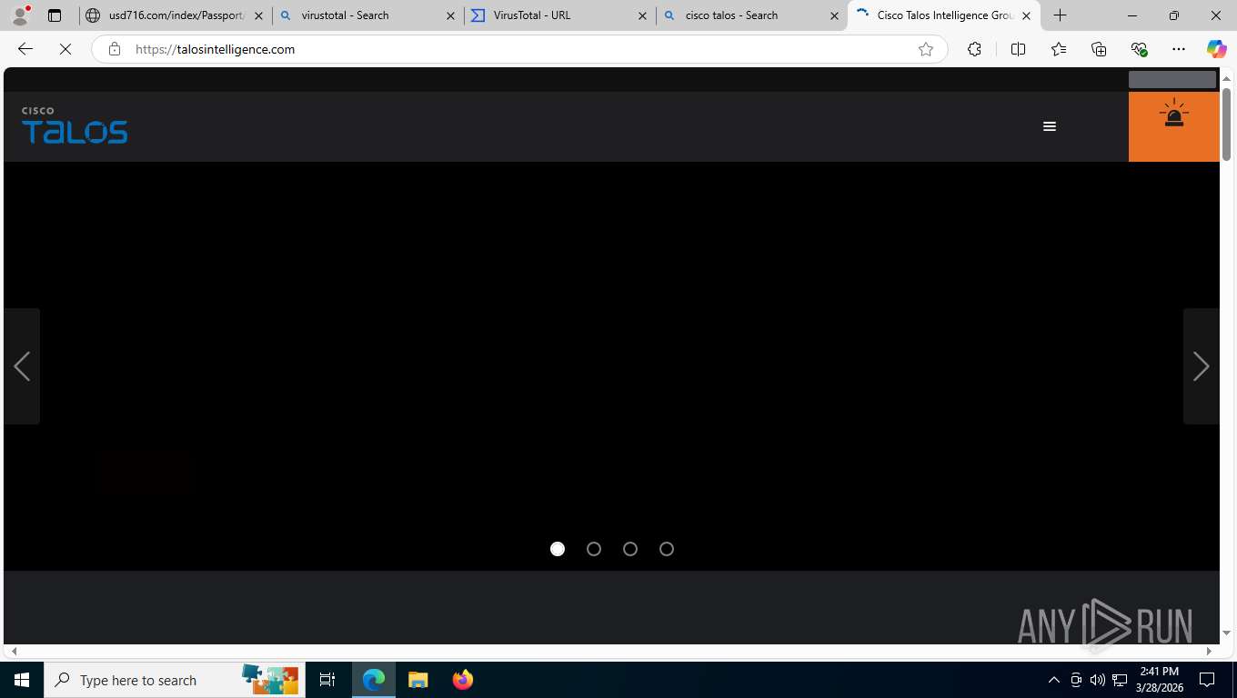Screen dimensions: 1237x698
Task: Click the Edge taskbar icon
Action: pos(374,680)
